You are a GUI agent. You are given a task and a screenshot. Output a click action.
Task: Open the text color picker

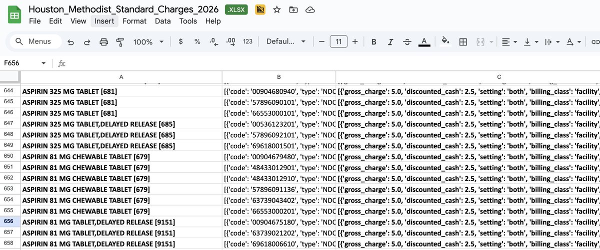pyautogui.click(x=424, y=42)
